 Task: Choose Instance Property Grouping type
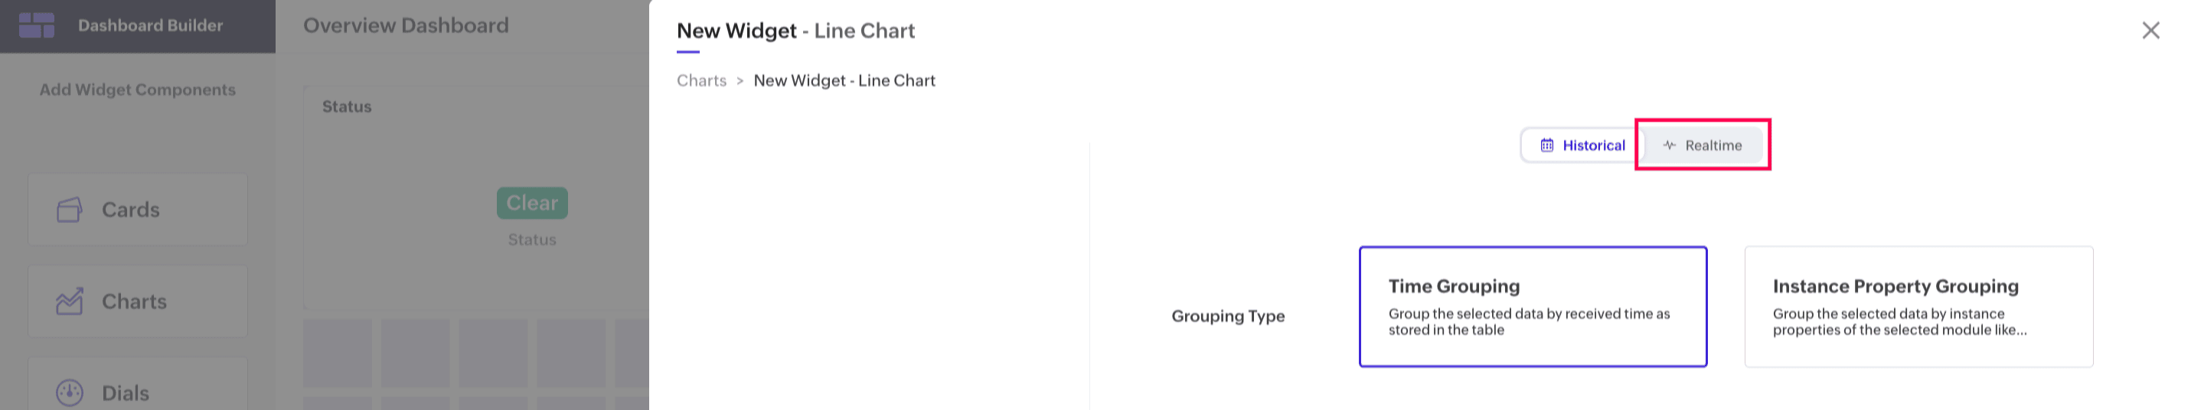point(1918,306)
